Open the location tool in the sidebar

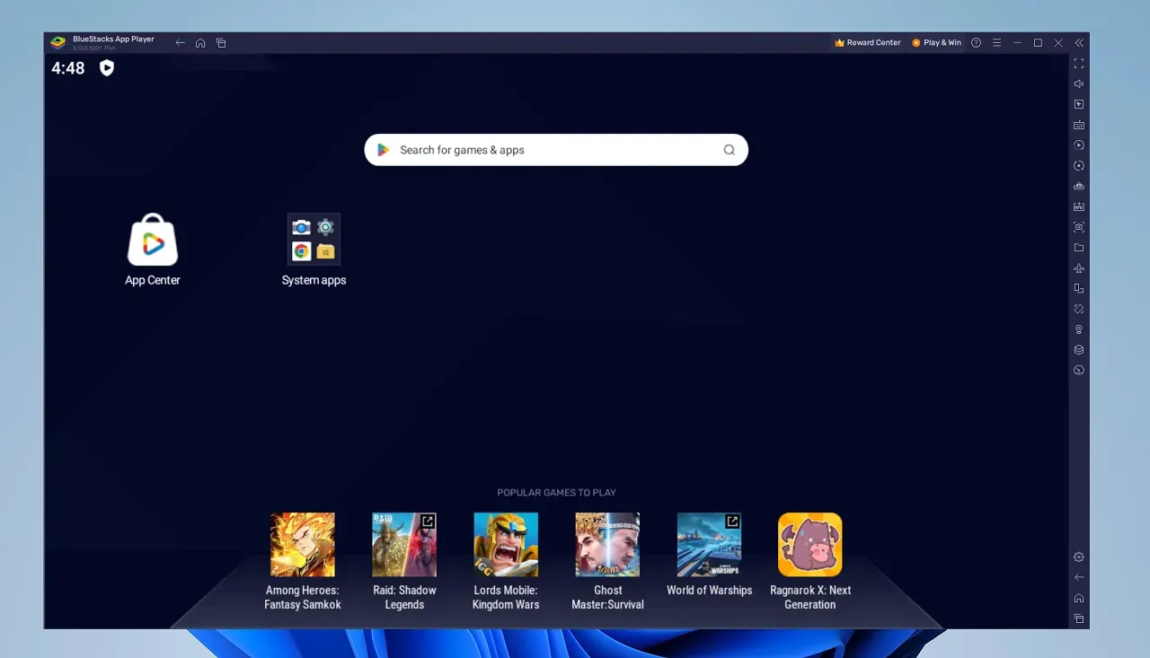[1078, 329]
